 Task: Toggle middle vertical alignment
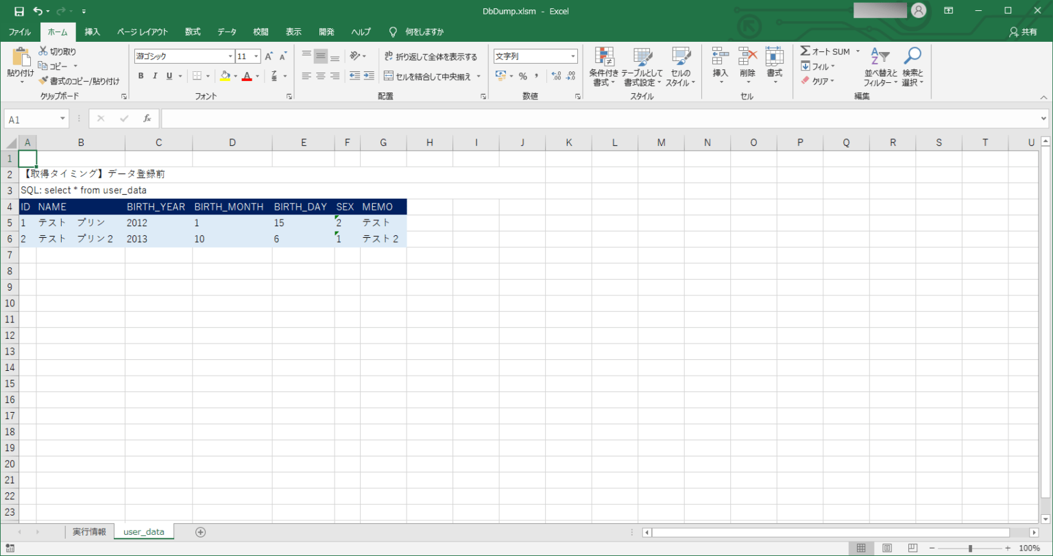click(320, 56)
